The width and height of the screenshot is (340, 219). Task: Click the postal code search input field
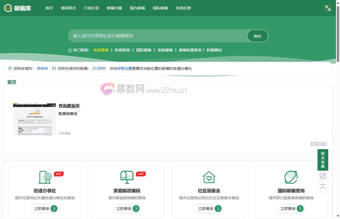point(158,36)
